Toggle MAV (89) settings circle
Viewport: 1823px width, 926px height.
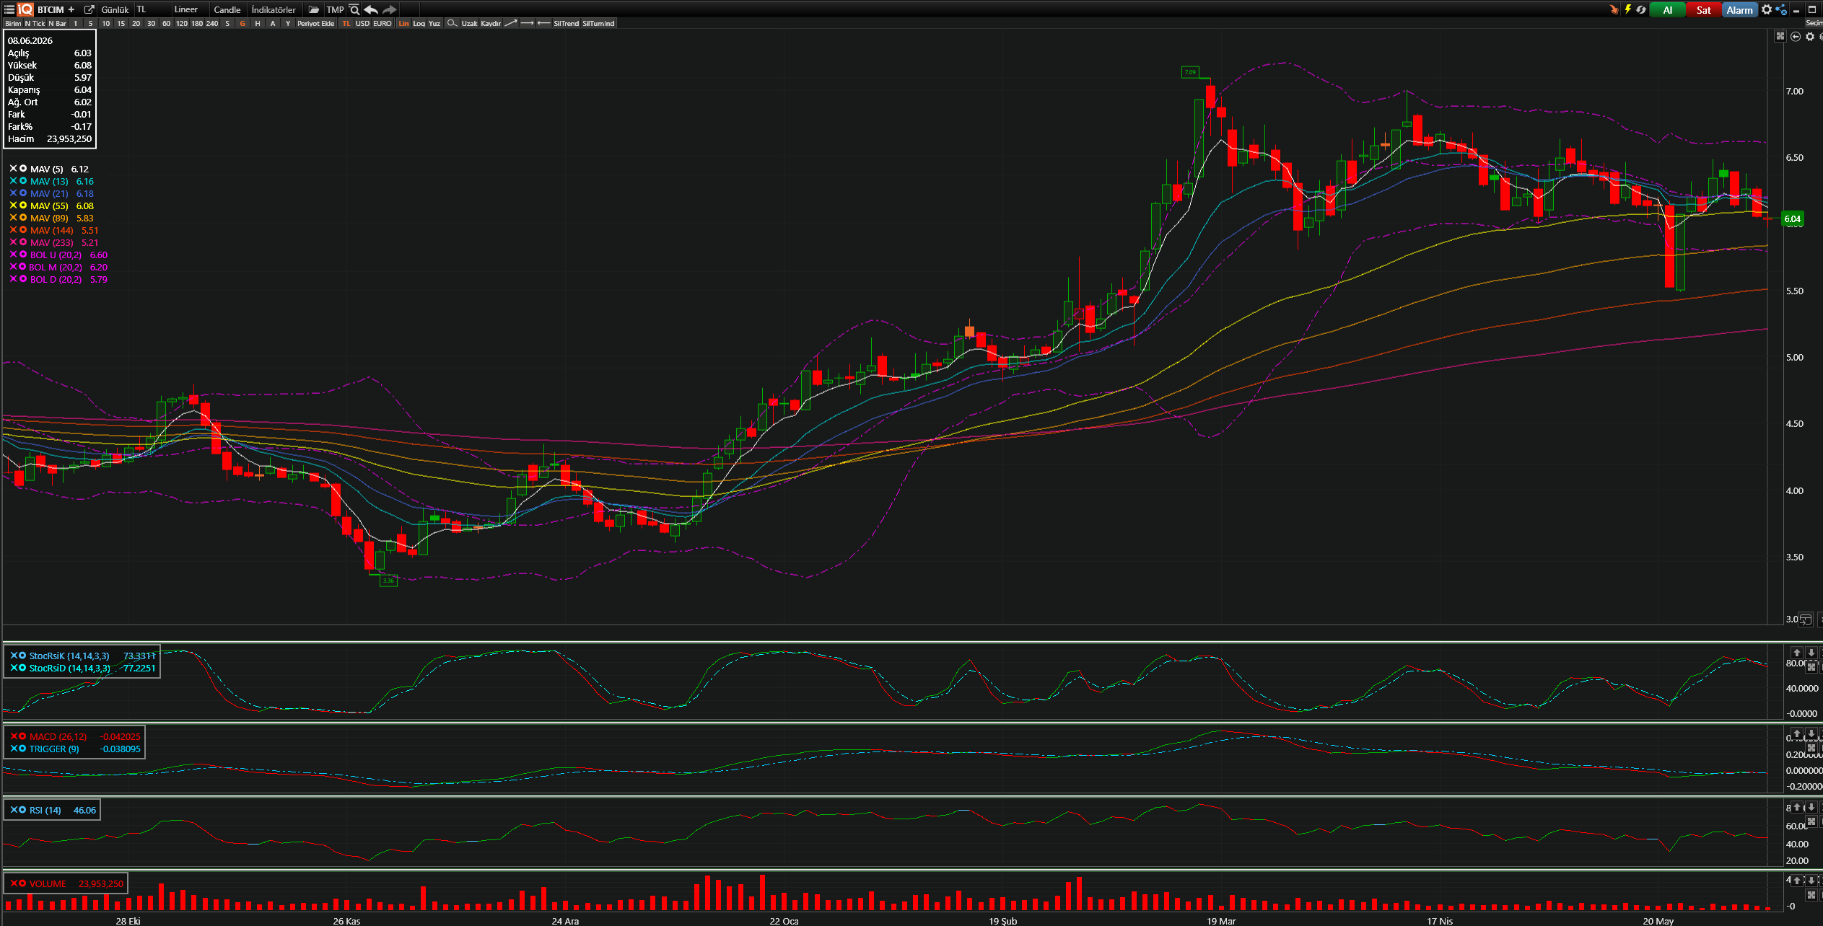click(x=23, y=217)
